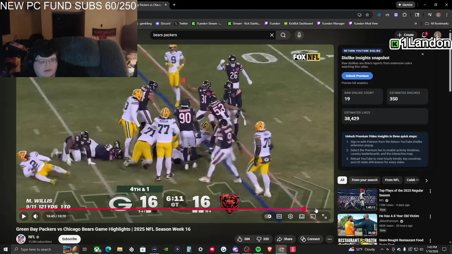Click the red progress bar scrubber
The image size is (452, 254).
(x=304, y=209)
